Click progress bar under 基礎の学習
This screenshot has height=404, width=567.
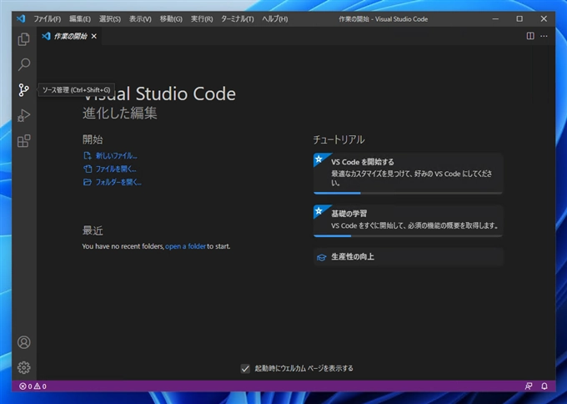click(x=408, y=236)
